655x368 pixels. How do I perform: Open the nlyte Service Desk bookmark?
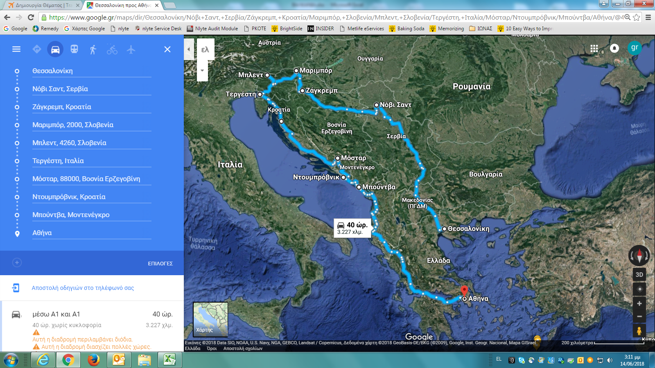[x=158, y=29]
